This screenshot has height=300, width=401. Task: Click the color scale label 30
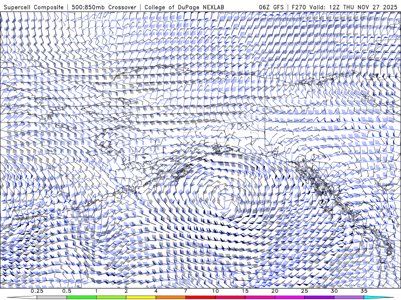(x=334, y=291)
